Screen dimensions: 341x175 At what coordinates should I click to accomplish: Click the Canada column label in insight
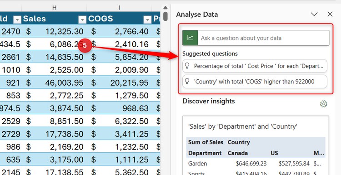tap(238, 153)
